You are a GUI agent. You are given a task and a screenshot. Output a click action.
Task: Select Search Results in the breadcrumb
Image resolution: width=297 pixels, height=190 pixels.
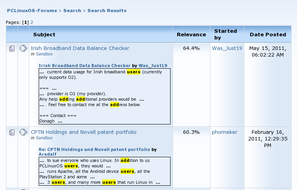[x=107, y=11]
